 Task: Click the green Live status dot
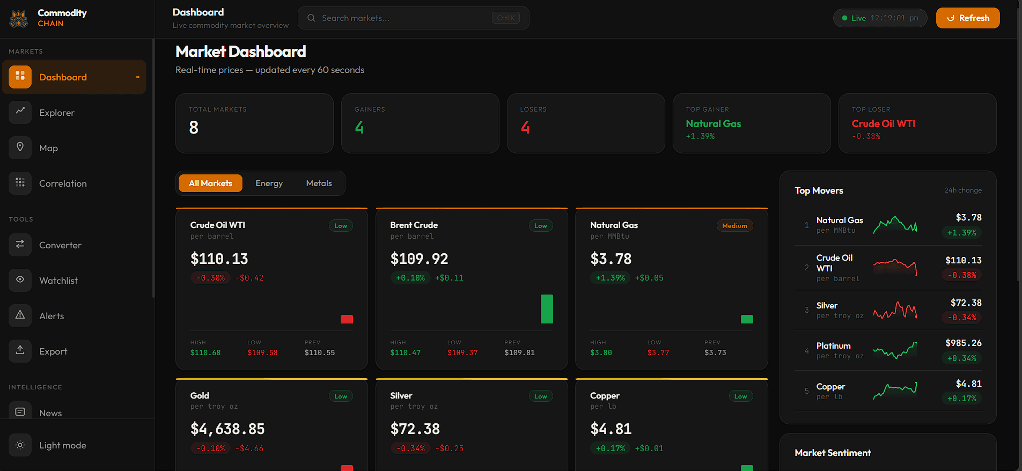pos(844,18)
